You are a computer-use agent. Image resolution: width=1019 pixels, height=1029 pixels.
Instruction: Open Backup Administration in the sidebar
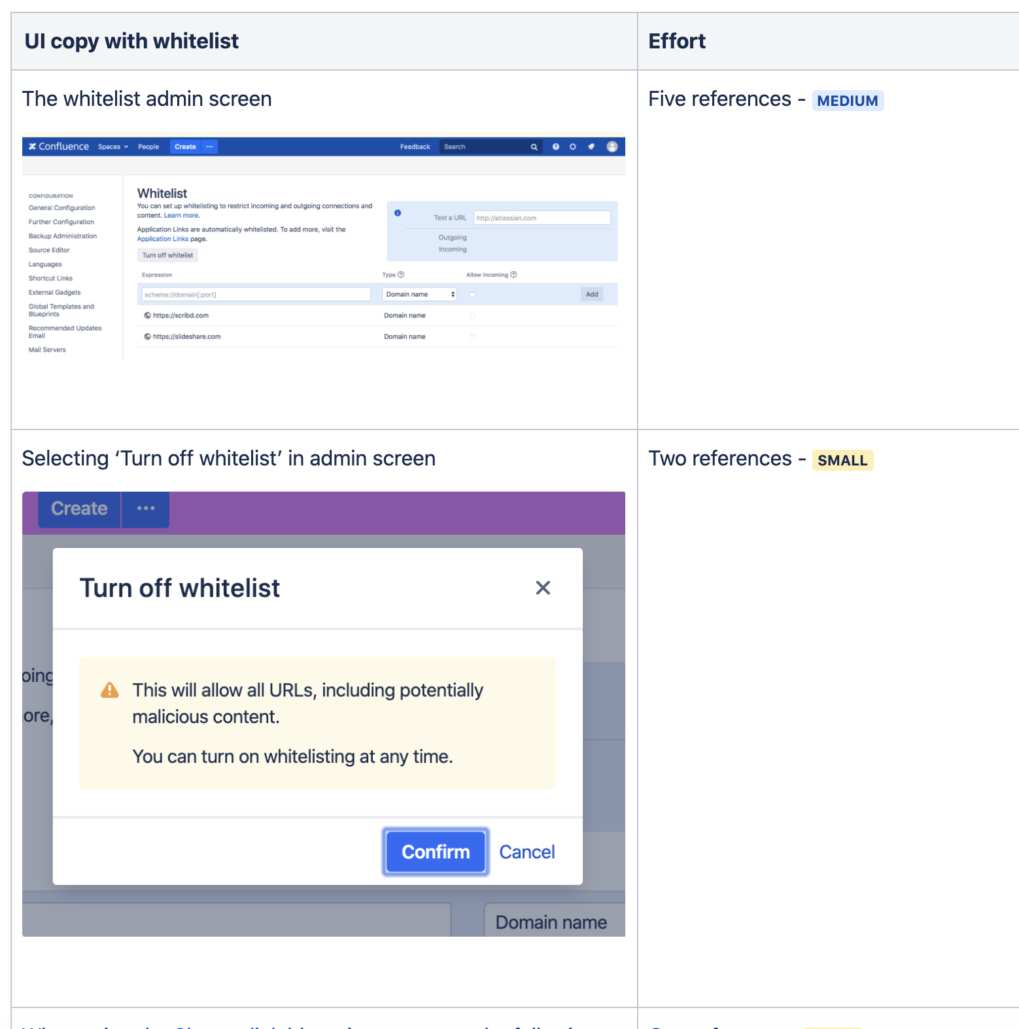[63, 236]
